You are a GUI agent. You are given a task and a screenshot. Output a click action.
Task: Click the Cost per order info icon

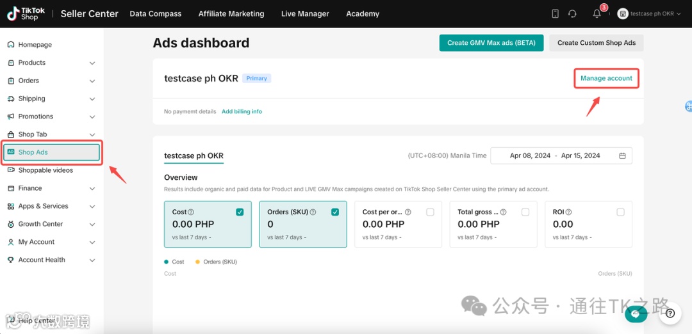(x=408, y=212)
